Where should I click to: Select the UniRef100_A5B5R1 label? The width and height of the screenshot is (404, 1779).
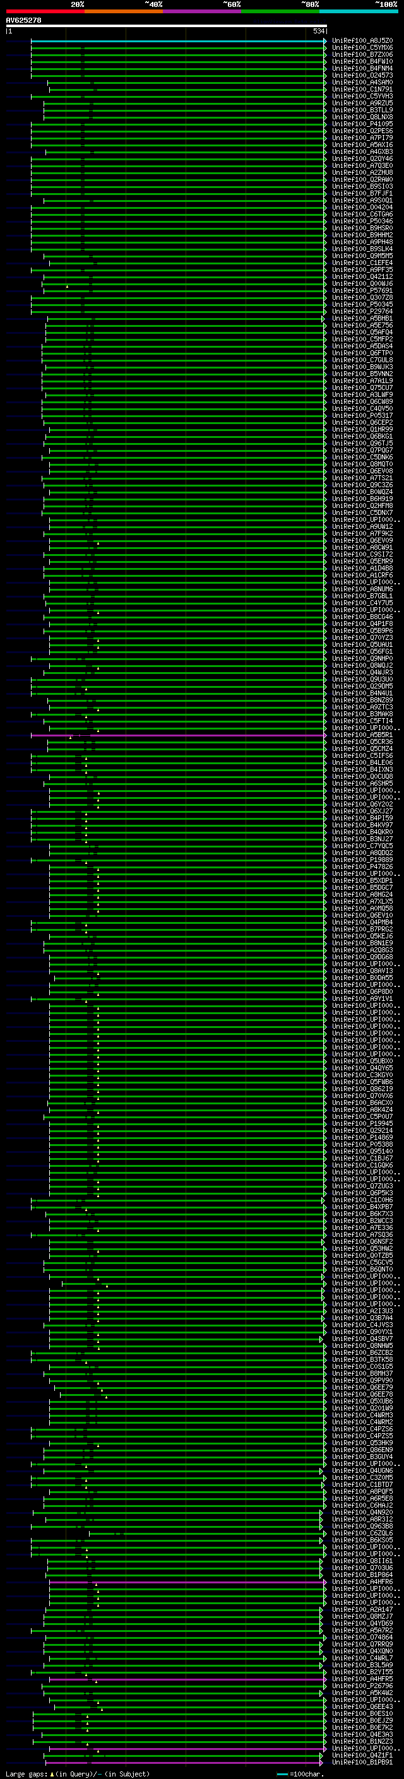(x=362, y=735)
